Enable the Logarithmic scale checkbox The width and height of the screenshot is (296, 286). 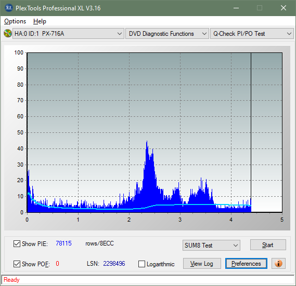141,264
